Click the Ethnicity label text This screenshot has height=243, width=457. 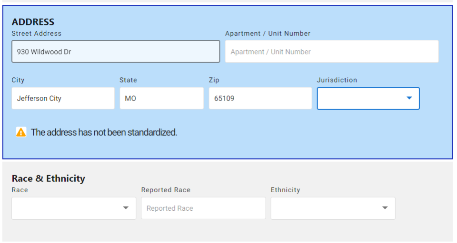click(285, 190)
